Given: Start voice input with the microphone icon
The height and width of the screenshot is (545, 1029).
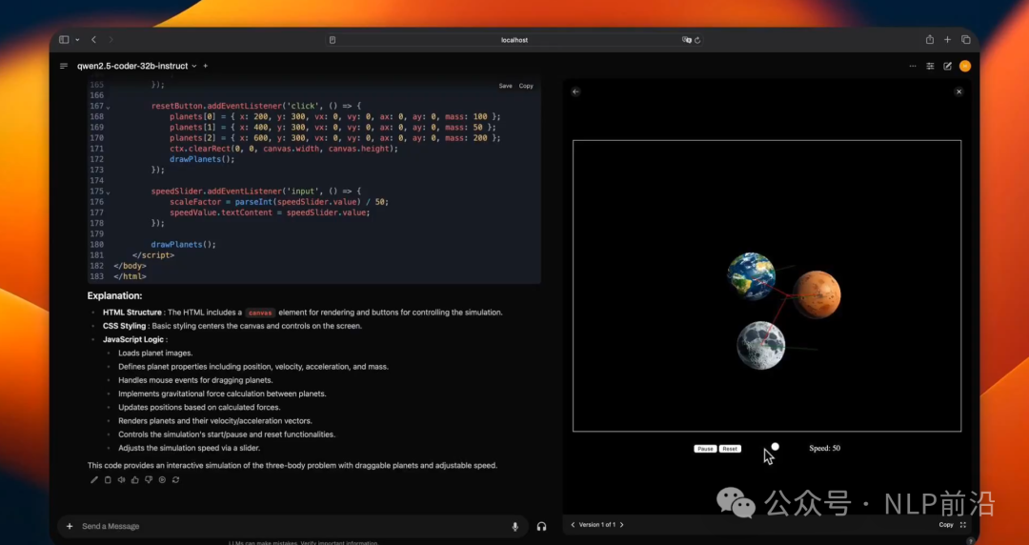Looking at the screenshot, I should pos(515,527).
